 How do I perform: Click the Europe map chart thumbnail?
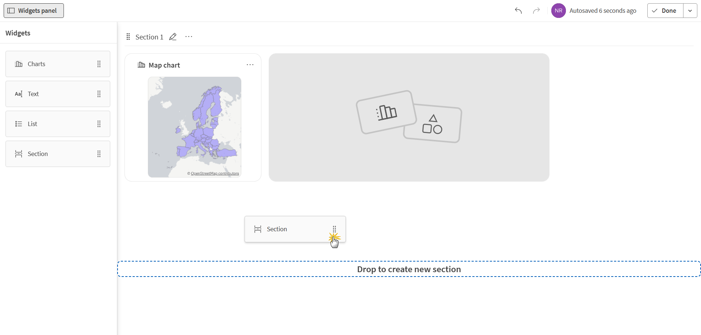pyautogui.click(x=195, y=127)
